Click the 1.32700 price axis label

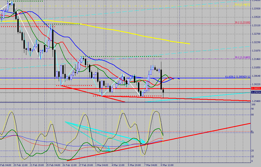click(x=256, y=34)
